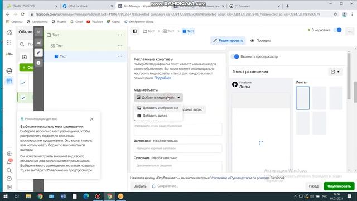Toggle the first row checkbox in left panel

(x=23, y=83)
